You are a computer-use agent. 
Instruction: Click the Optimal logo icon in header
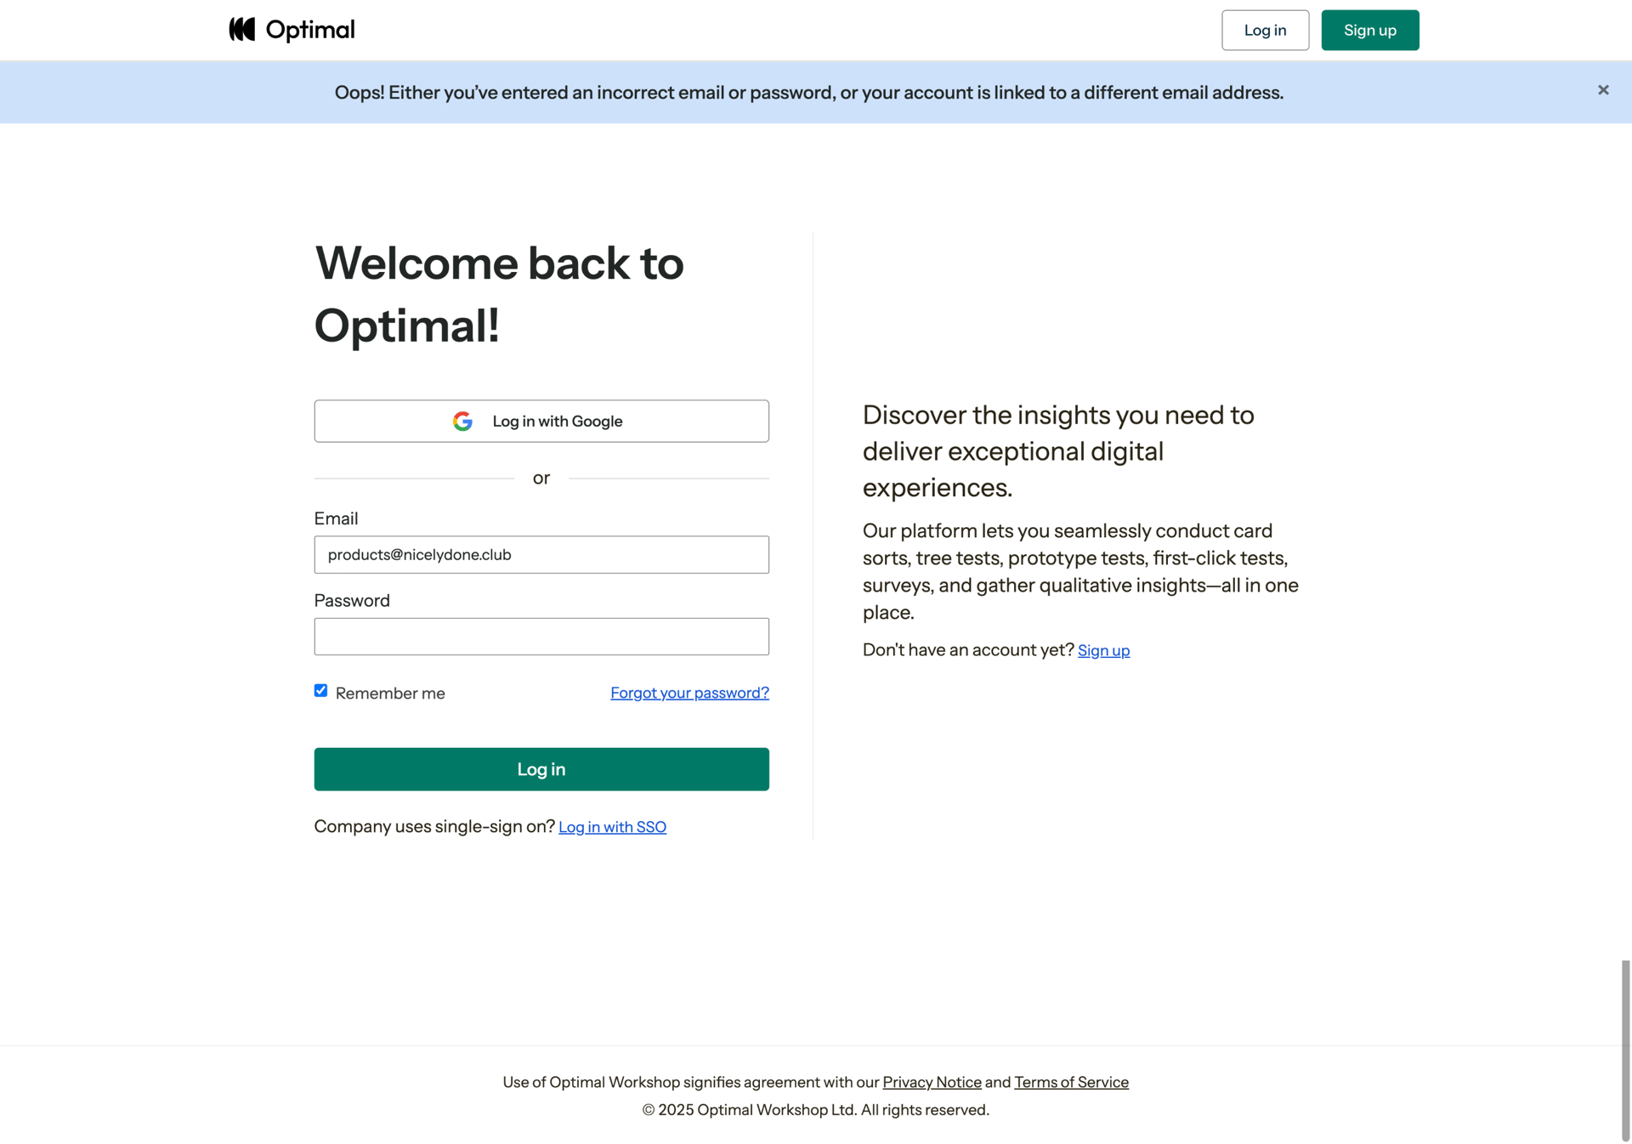click(x=242, y=30)
